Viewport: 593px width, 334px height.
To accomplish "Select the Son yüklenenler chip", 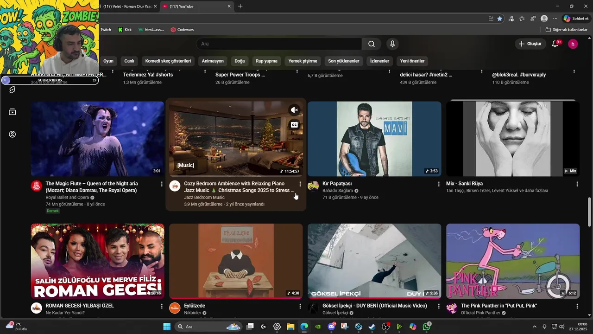I will 344,61.
